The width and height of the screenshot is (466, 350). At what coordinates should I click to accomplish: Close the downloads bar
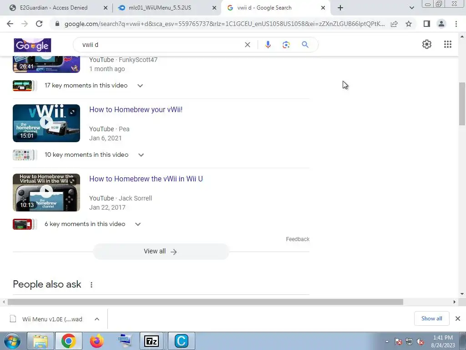(x=458, y=319)
